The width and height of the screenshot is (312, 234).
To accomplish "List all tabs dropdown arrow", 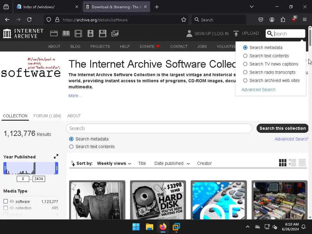I will pos(251,7).
